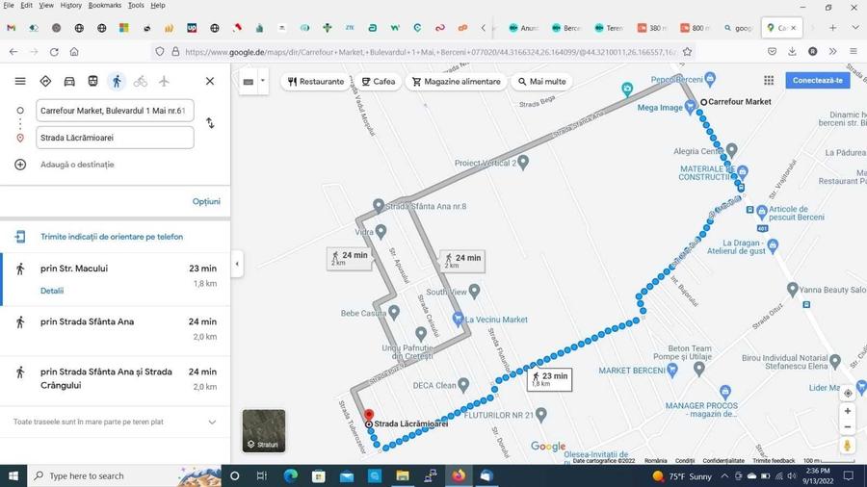Send directions to phone link
867x487 pixels.
point(111,237)
